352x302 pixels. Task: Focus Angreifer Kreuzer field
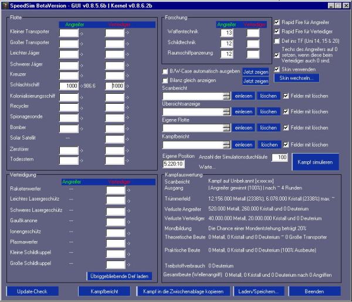coord(69,76)
